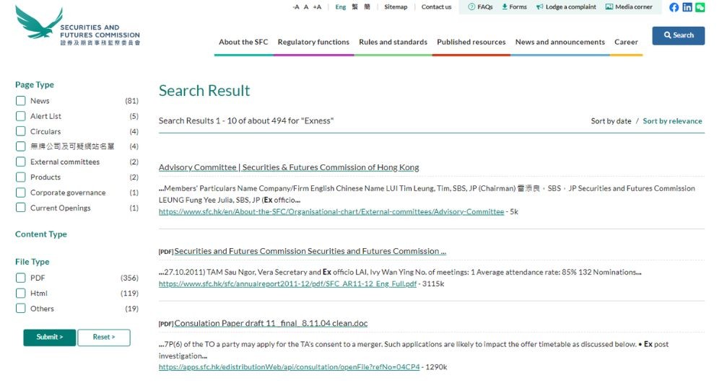
Task: Open the SFC WeChat icon
Action: point(700,7)
